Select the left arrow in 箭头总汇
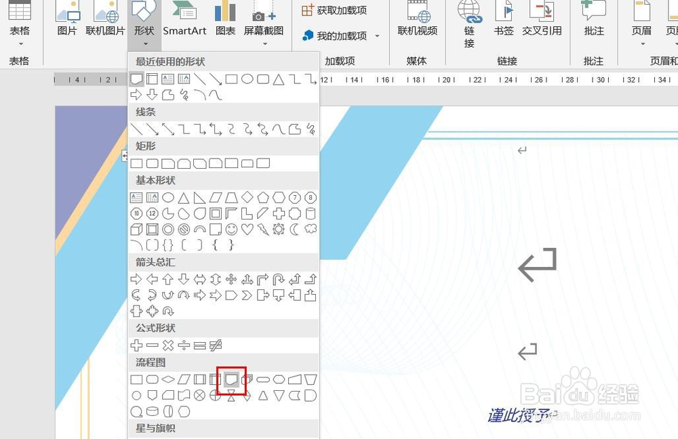Screen dimensions: 678x439 tap(152, 280)
